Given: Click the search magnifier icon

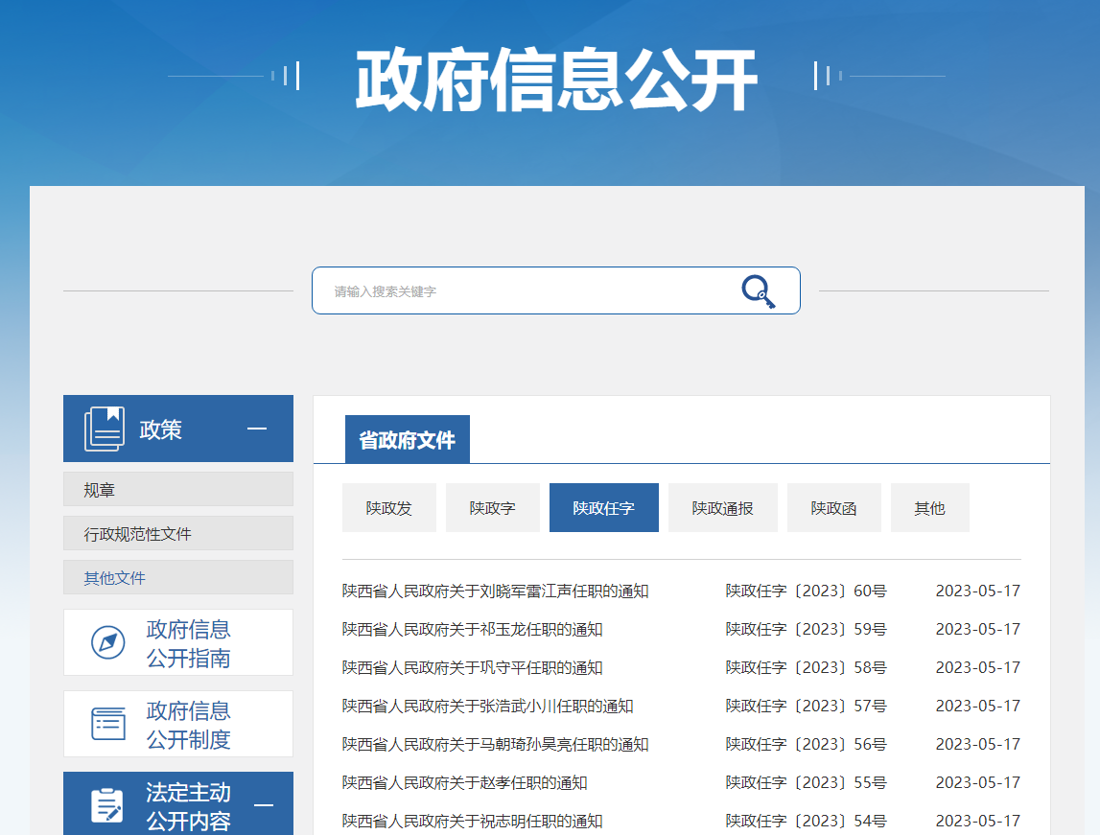Looking at the screenshot, I should pyautogui.click(x=759, y=290).
